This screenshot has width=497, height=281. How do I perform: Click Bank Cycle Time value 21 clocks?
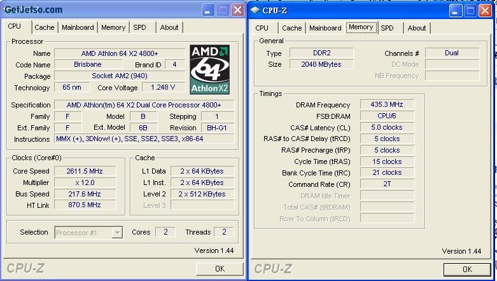coord(387,173)
